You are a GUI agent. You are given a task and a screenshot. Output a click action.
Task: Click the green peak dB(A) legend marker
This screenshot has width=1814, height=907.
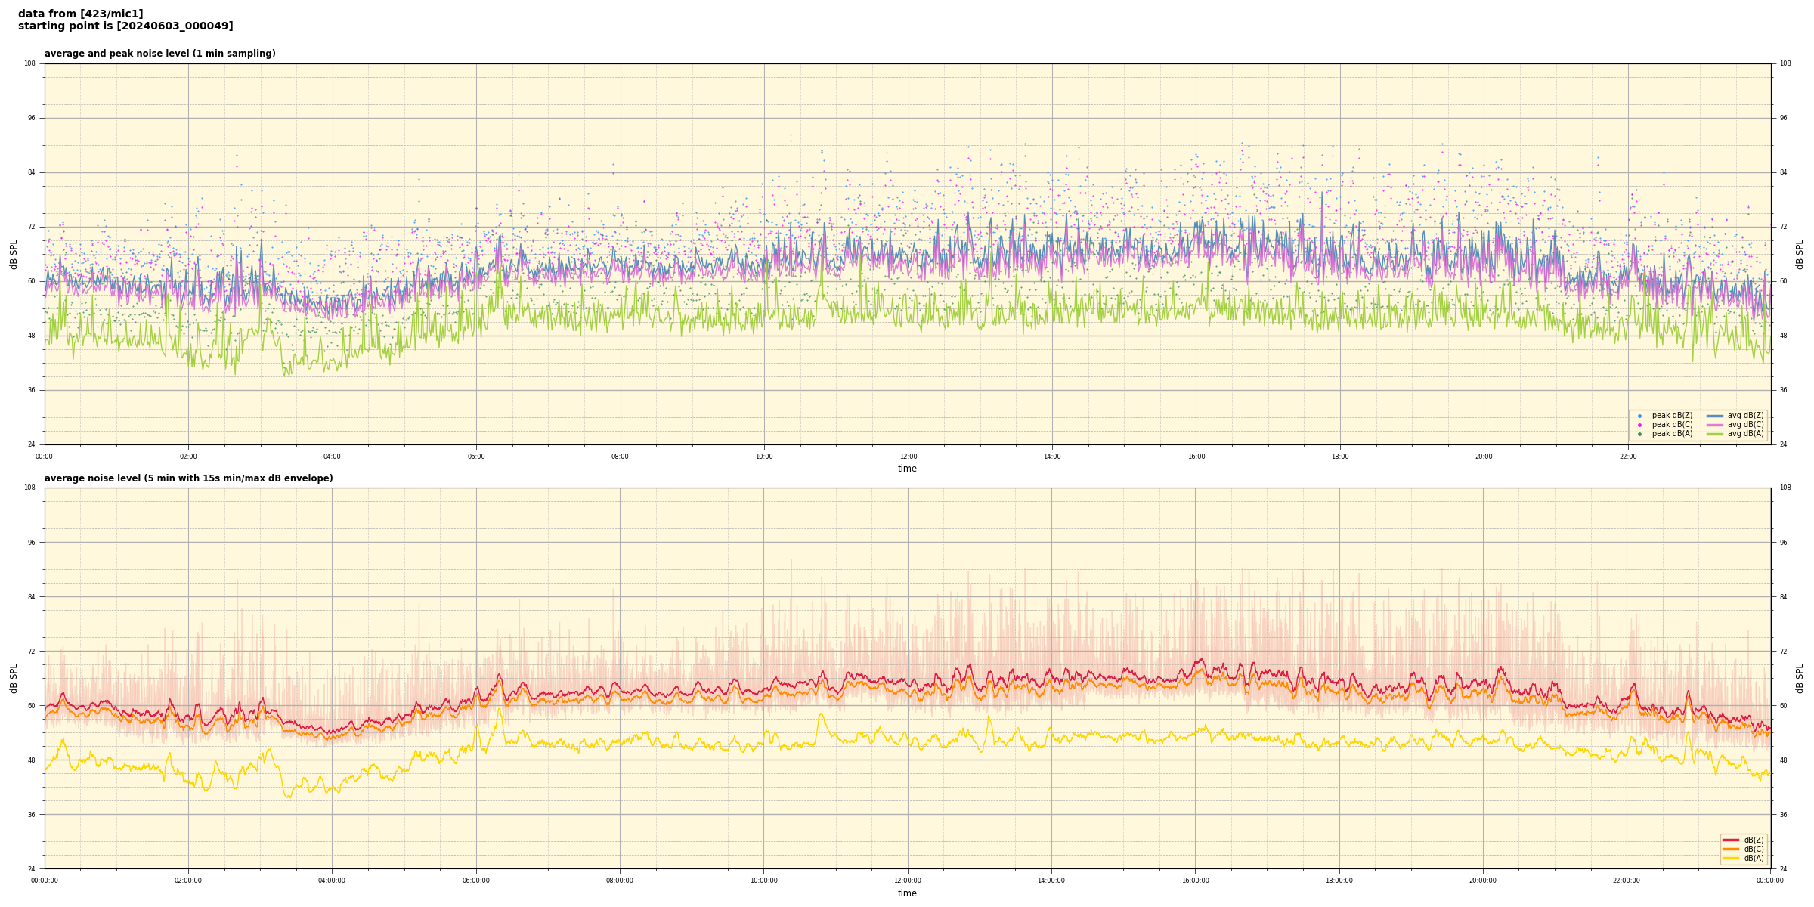click(x=1639, y=434)
